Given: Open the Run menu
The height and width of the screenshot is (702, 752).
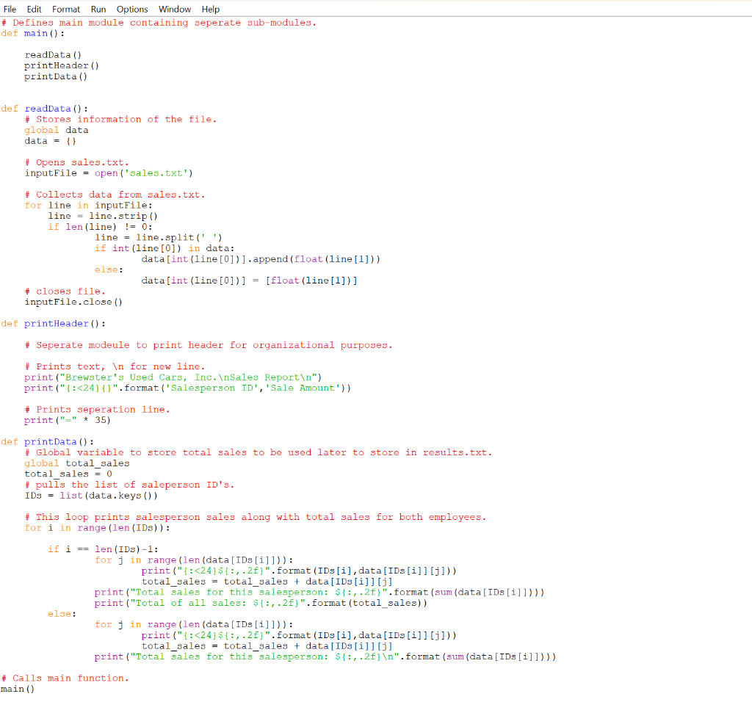Looking at the screenshot, I should [x=98, y=9].
